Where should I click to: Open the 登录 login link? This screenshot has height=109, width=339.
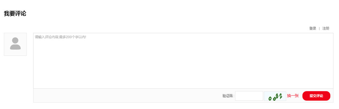[313, 29]
